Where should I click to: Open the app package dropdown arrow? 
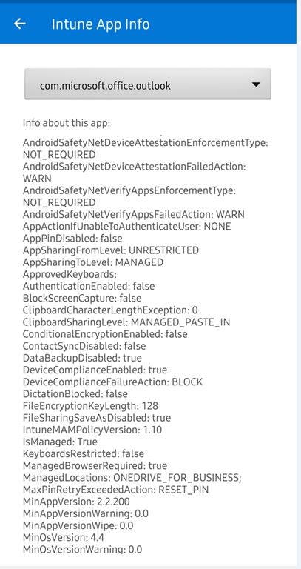point(256,84)
